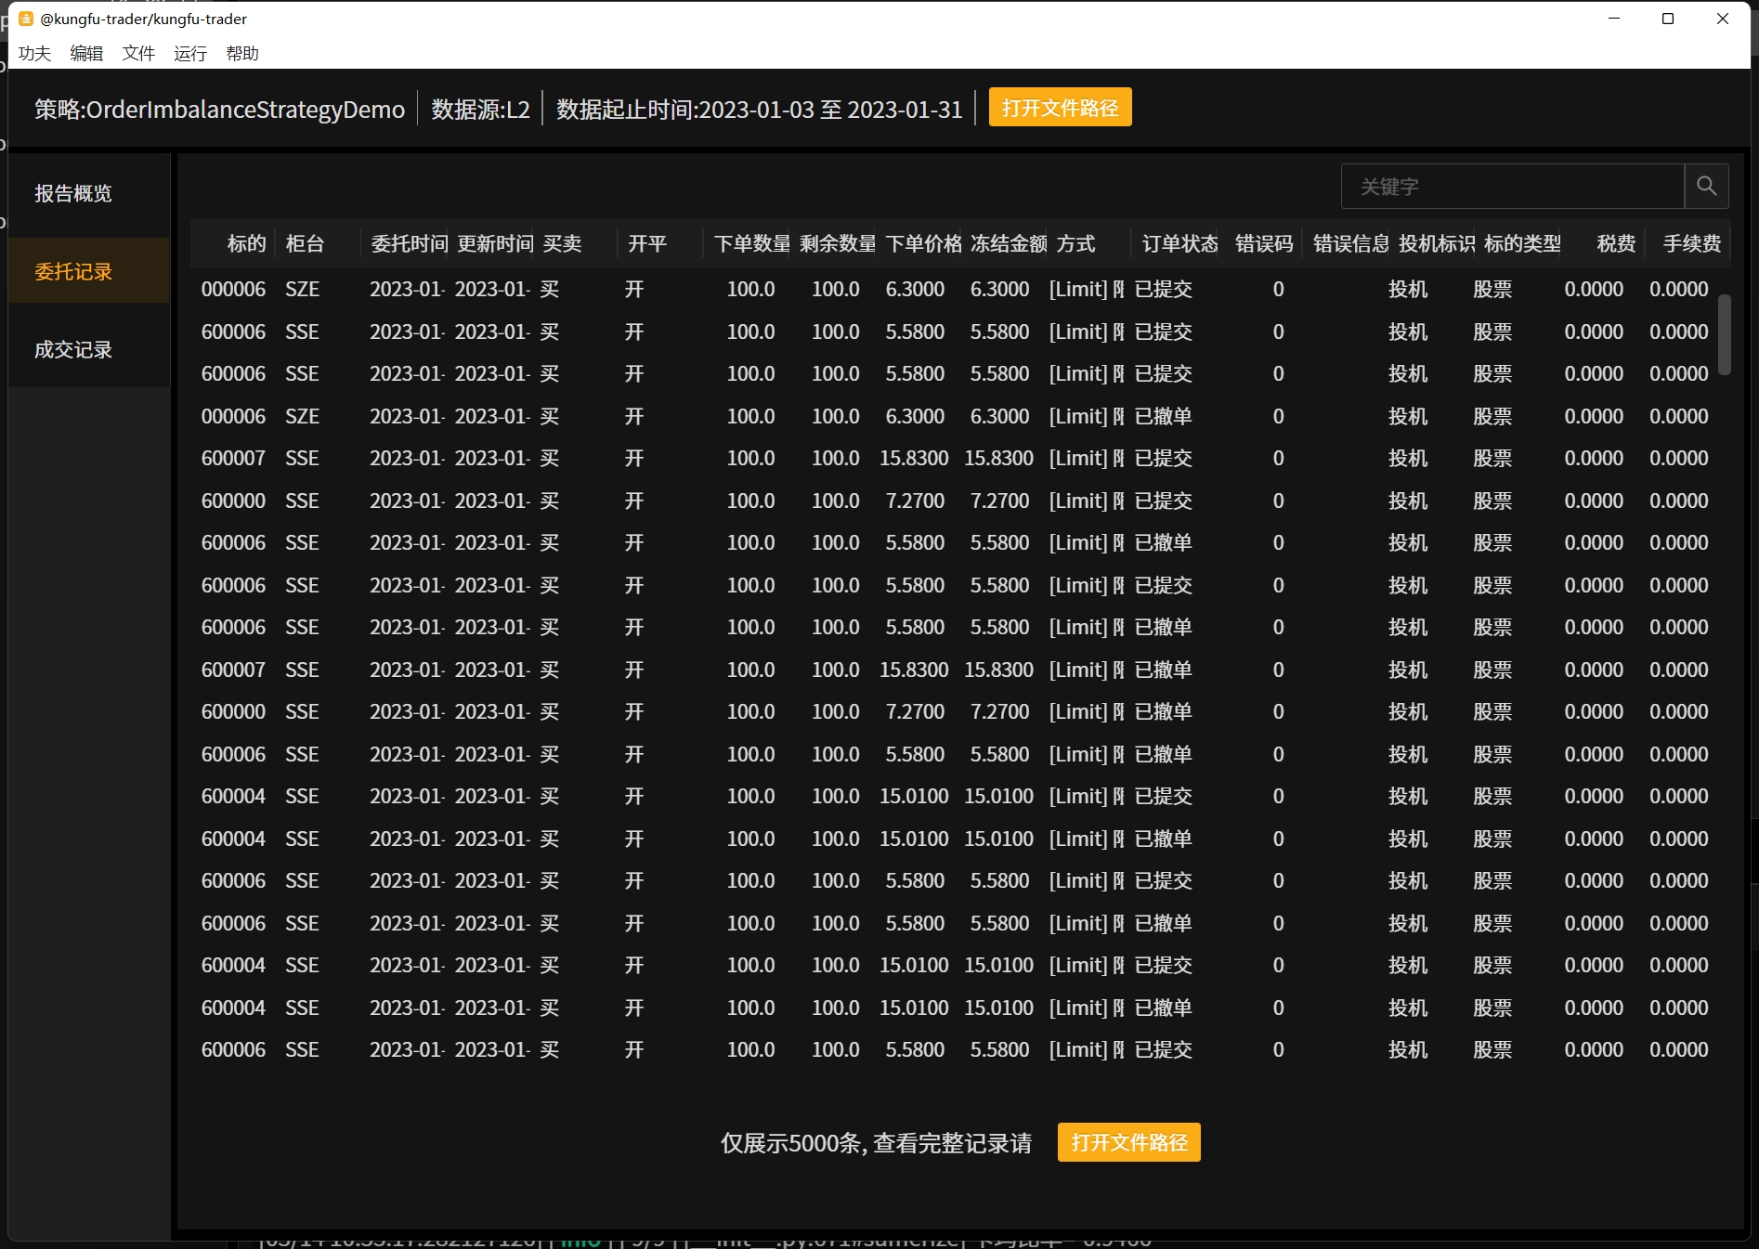This screenshot has height=1249, width=1759.
Task: Click the first 600004 code cell
Action: 233,796
